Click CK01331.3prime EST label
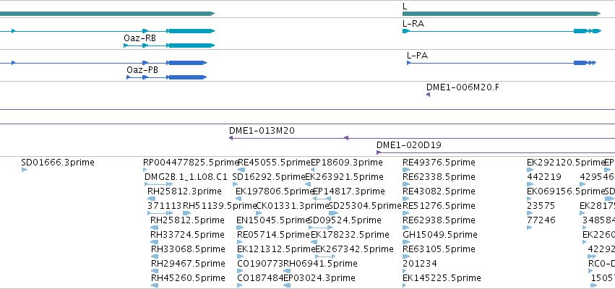615x289 pixels. (292, 206)
